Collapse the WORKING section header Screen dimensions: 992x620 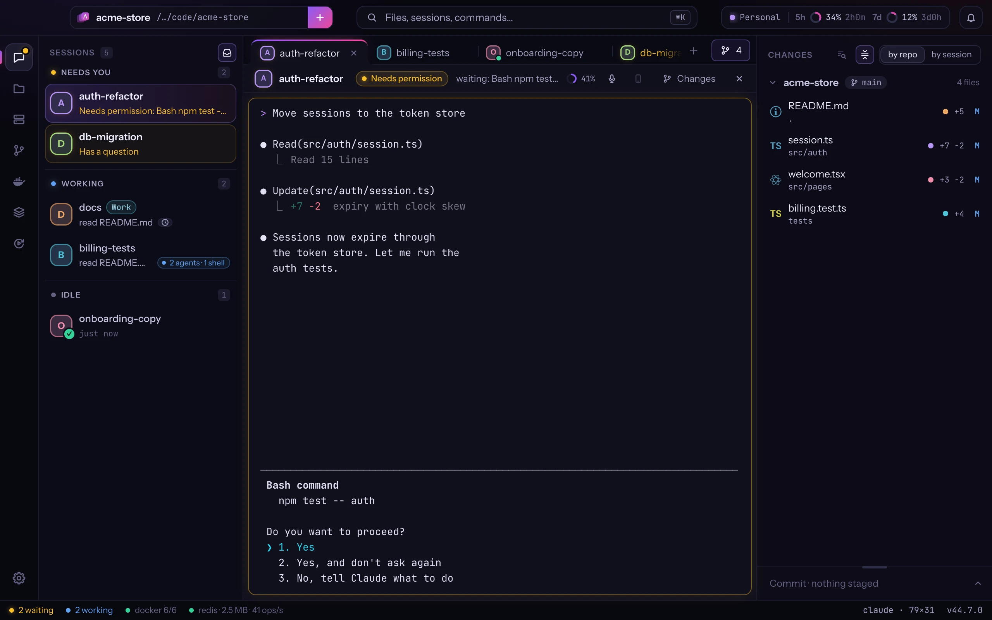coord(140,184)
